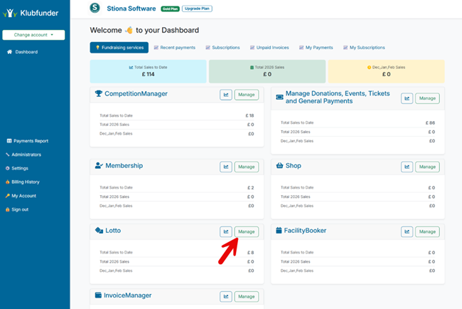Click the Shop basket icon
This screenshot has height=309, width=462.
point(279,165)
